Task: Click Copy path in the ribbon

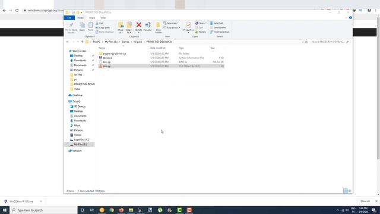Action: (x=103, y=28)
